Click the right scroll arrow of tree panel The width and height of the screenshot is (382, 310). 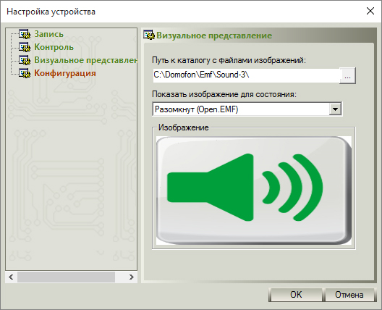(x=132, y=277)
